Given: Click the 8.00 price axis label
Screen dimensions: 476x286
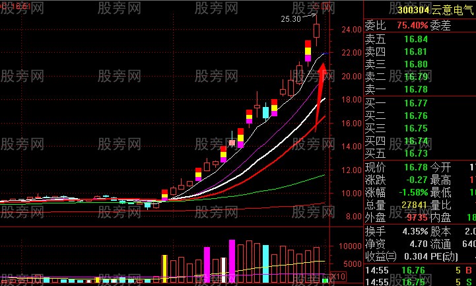Looking at the screenshot, I should [354, 217].
